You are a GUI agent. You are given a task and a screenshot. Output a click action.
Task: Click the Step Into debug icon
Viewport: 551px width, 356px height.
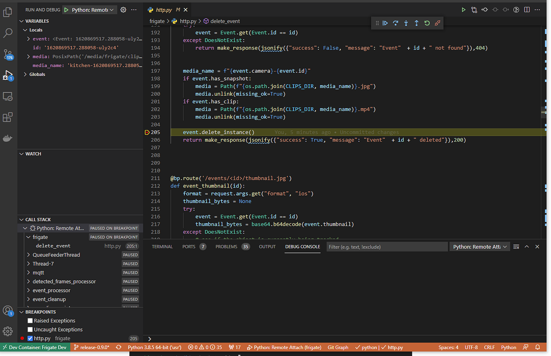click(406, 23)
